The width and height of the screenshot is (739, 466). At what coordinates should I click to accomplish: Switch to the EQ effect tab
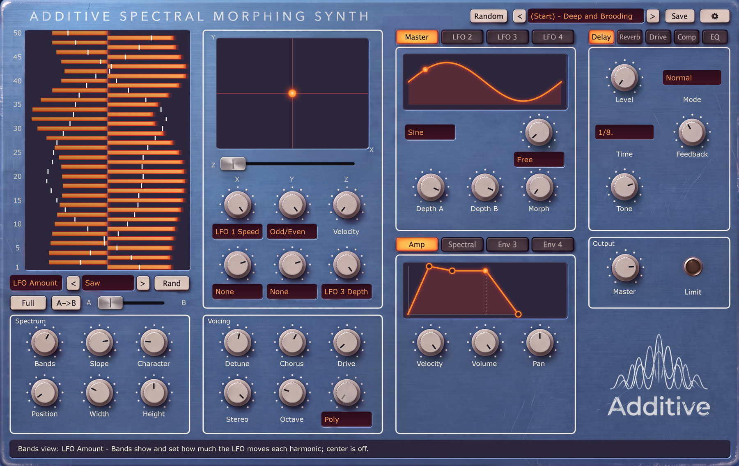[x=715, y=37]
